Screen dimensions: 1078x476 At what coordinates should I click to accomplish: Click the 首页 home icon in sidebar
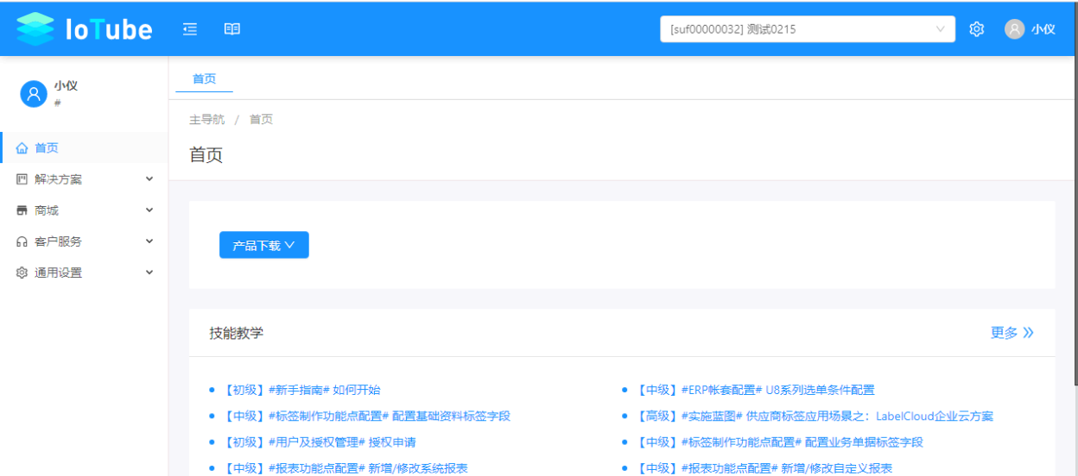tap(22, 148)
